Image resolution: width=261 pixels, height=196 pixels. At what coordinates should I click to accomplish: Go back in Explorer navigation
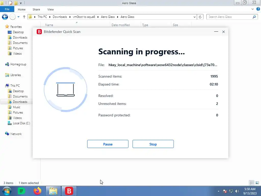[x=5, y=17]
